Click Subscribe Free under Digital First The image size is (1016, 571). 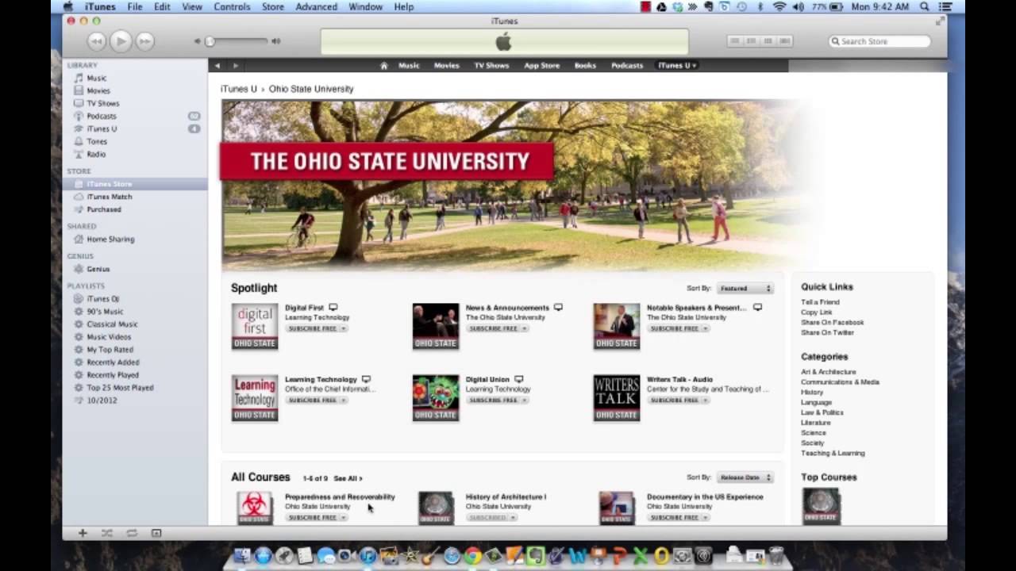pyautogui.click(x=312, y=328)
